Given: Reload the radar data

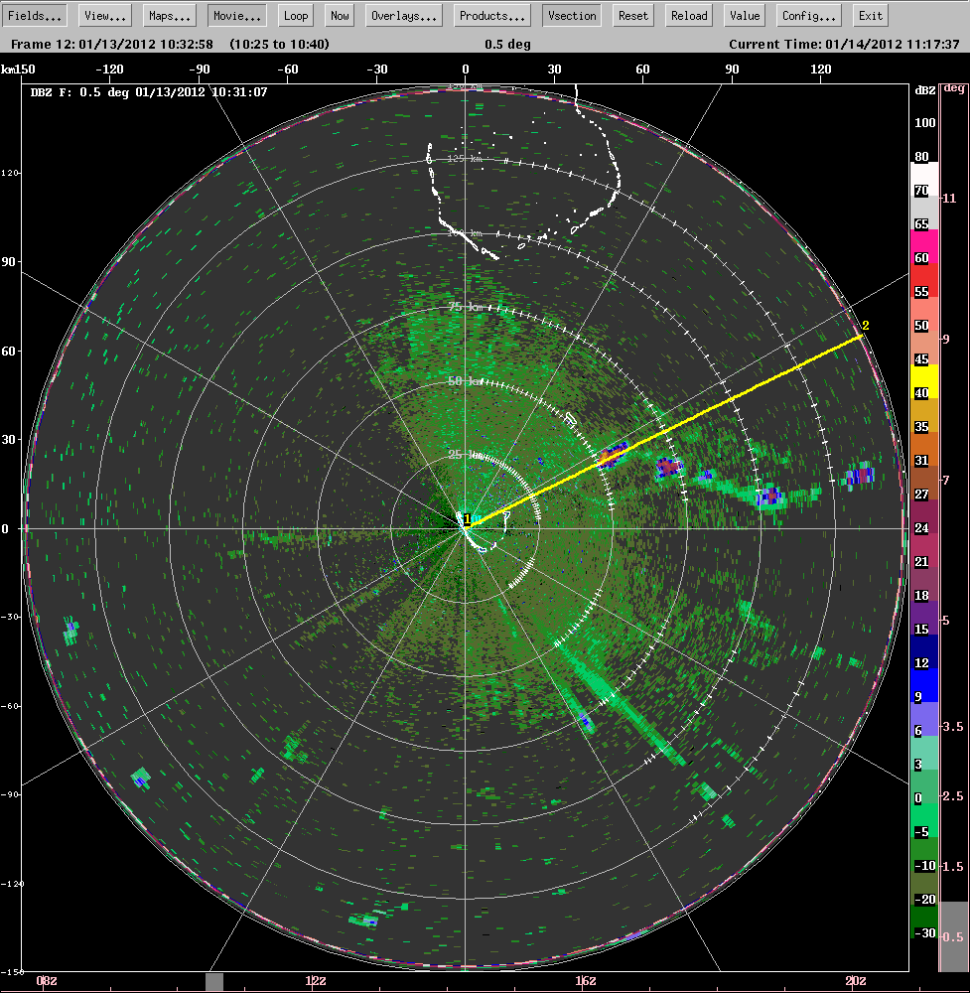Looking at the screenshot, I should pyautogui.click(x=689, y=16).
